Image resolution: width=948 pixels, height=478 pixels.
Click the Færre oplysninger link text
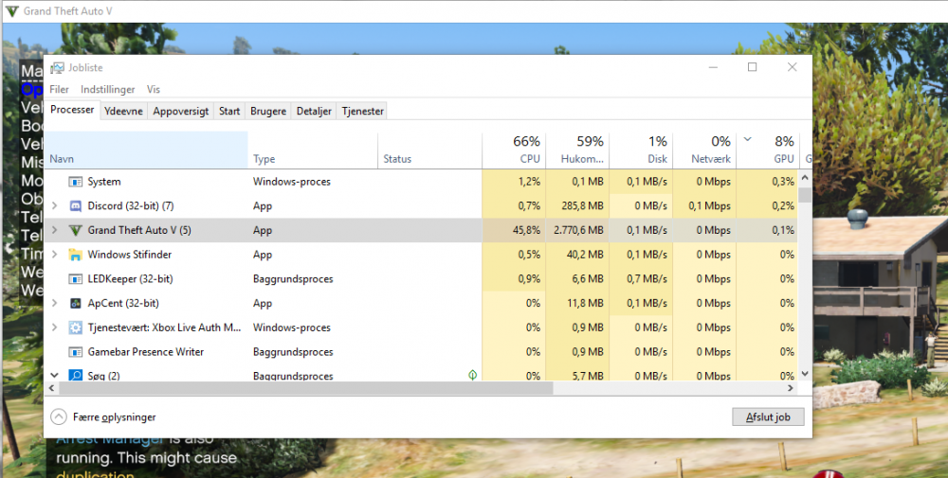[115, 417]
